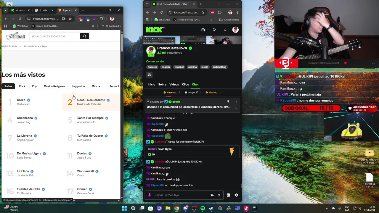The height and width of the screenshot is (213, 379).
Task: Select the Pop genre filter
Action: point(35,86)
